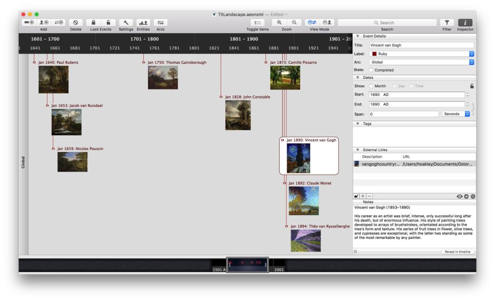495x301 pixels.
Task: Click the Toggle Items icon
Action: click(257, 23)
